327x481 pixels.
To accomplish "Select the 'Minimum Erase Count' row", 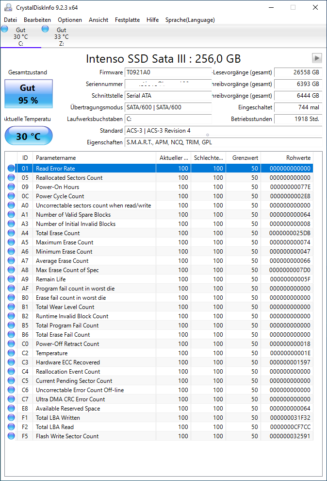I will click(159, 251).
